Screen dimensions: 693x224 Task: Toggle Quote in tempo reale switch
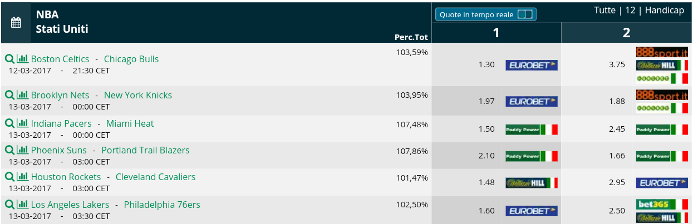coord(525,14)
